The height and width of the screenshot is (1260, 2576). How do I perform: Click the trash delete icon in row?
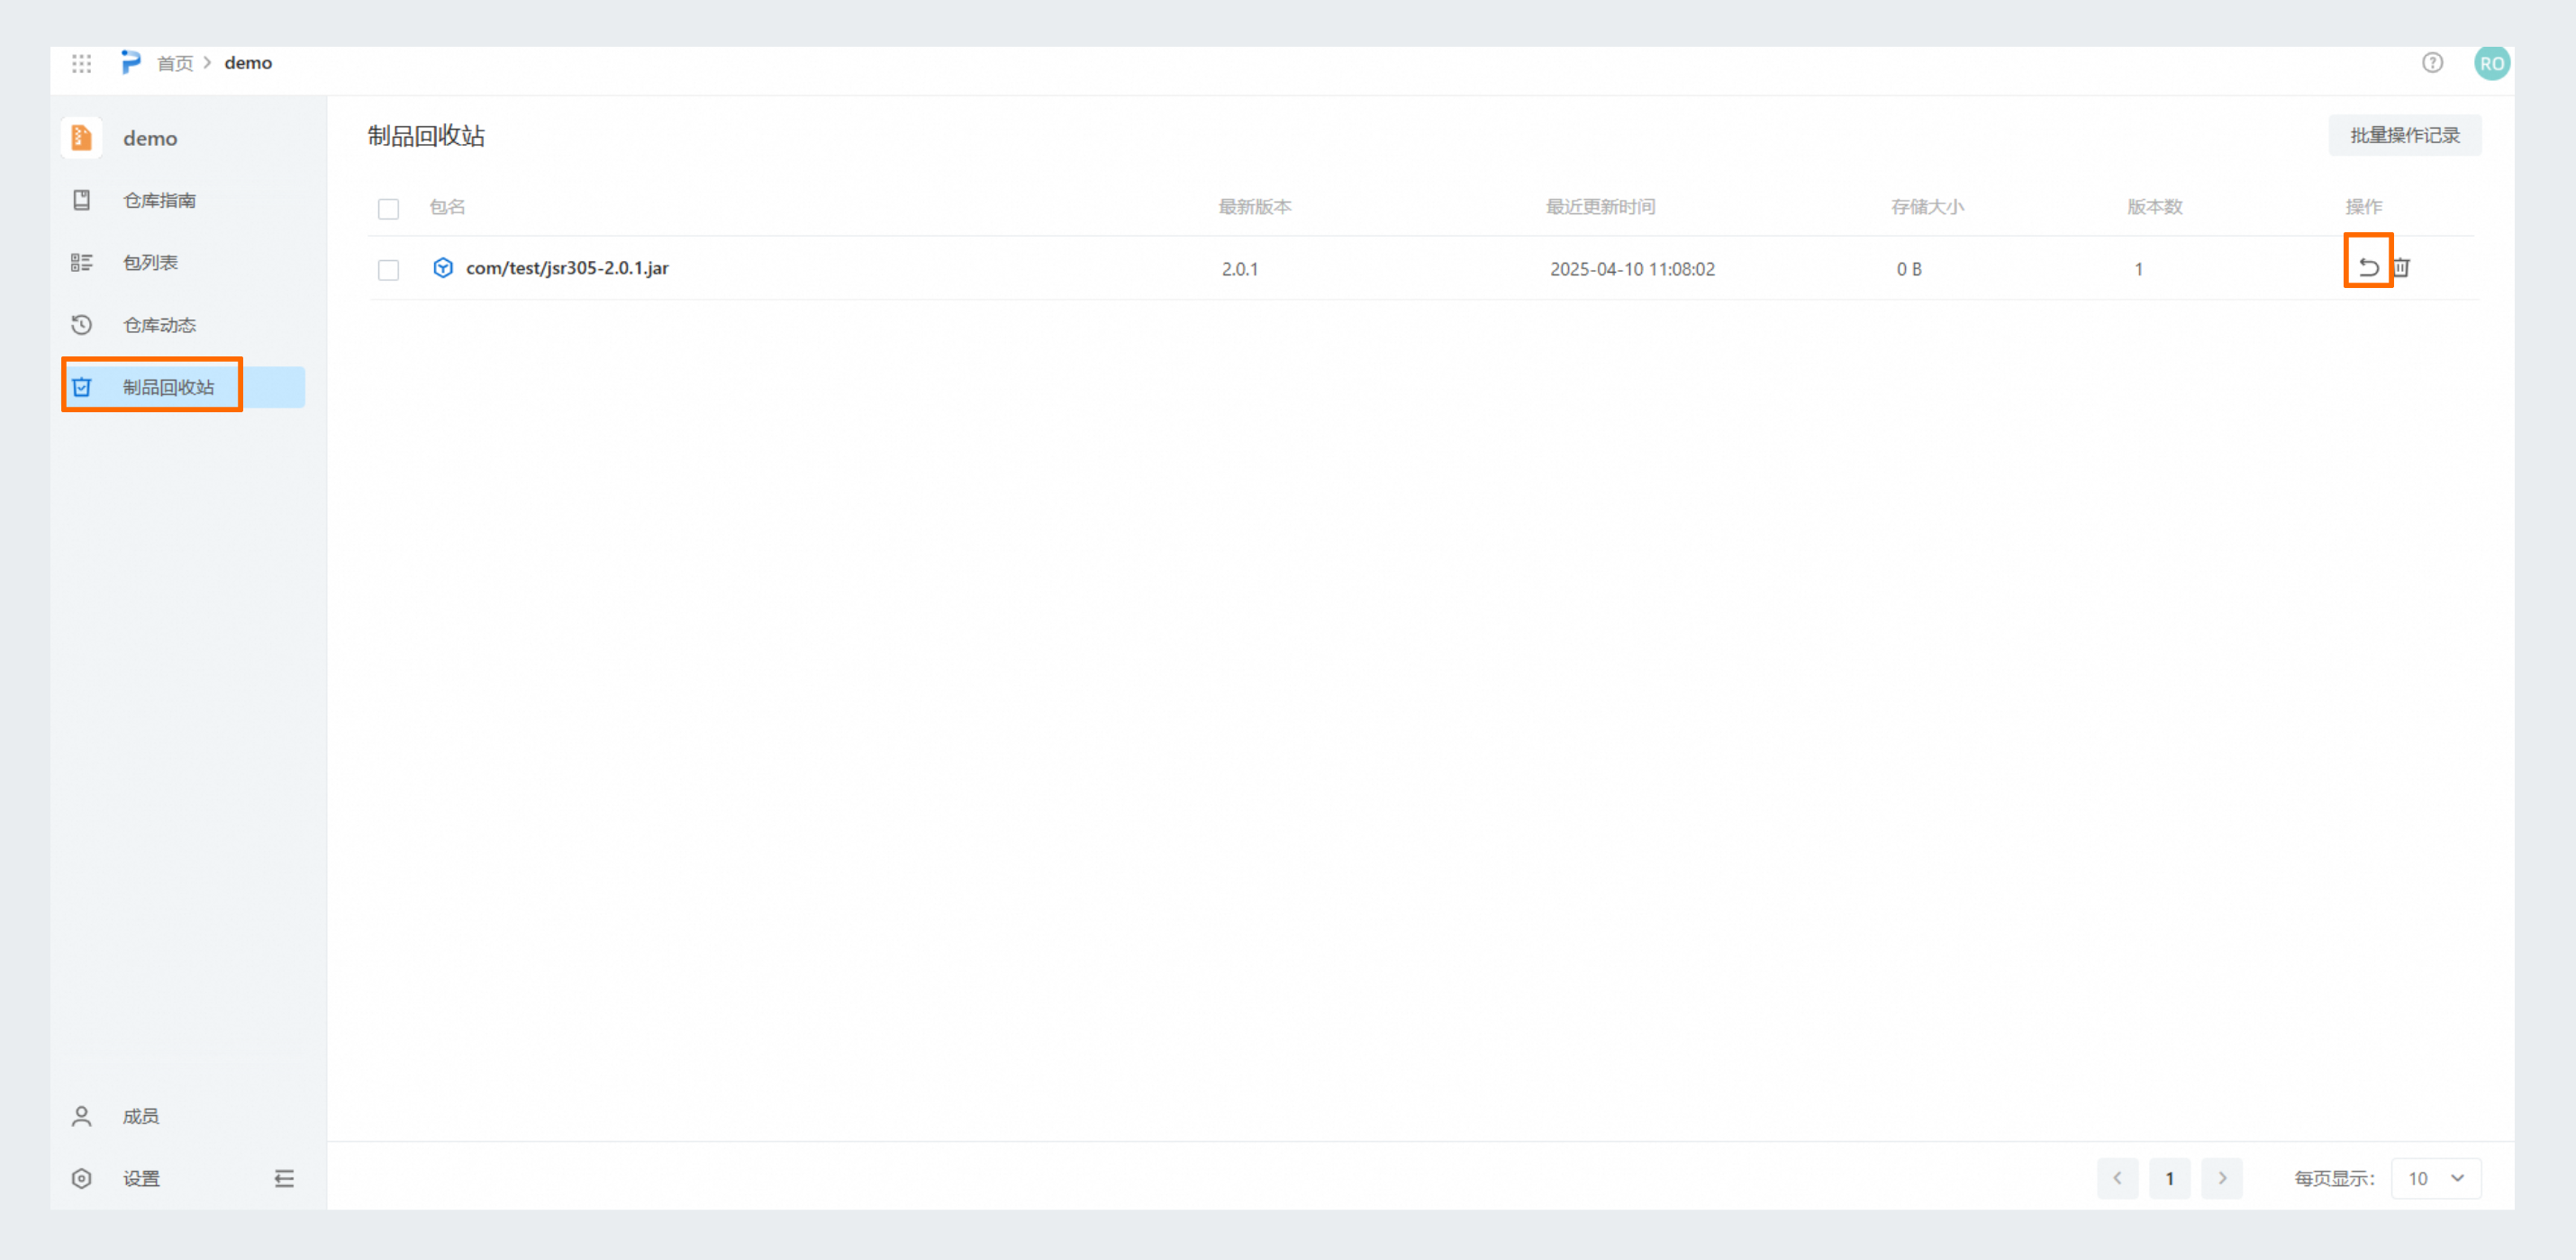click(x=2401, y=266)
